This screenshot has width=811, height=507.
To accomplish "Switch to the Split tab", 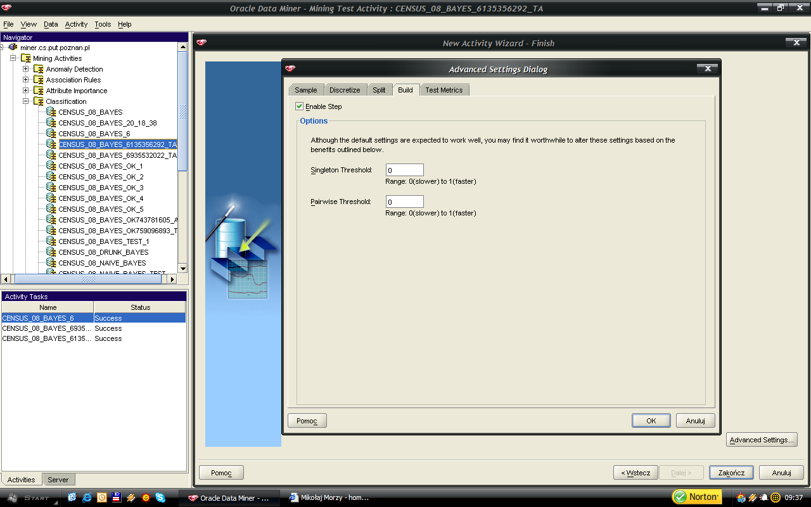I will [x=379, y=90].
